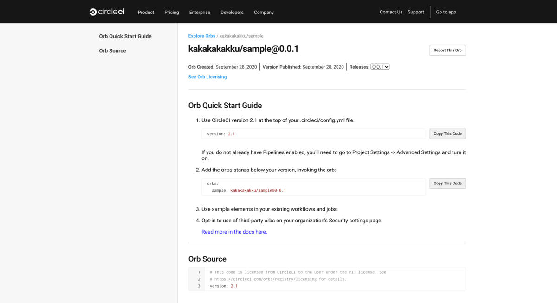Image resolution: width=557 pixels, height=303 pixels.
Task: Open the Enterprise menu item
Action: coord(200,12)
